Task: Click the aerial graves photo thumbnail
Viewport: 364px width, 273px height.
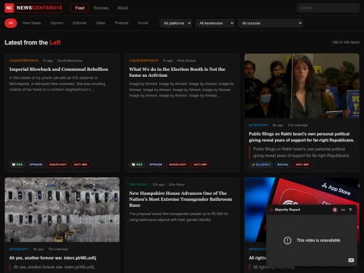Action: coord(62,210)
